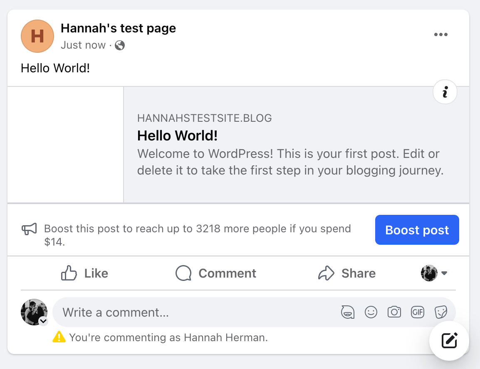Click the Welcome to WordPress description text
Screen dimensions: 480x369
click(x=290, y=162)
